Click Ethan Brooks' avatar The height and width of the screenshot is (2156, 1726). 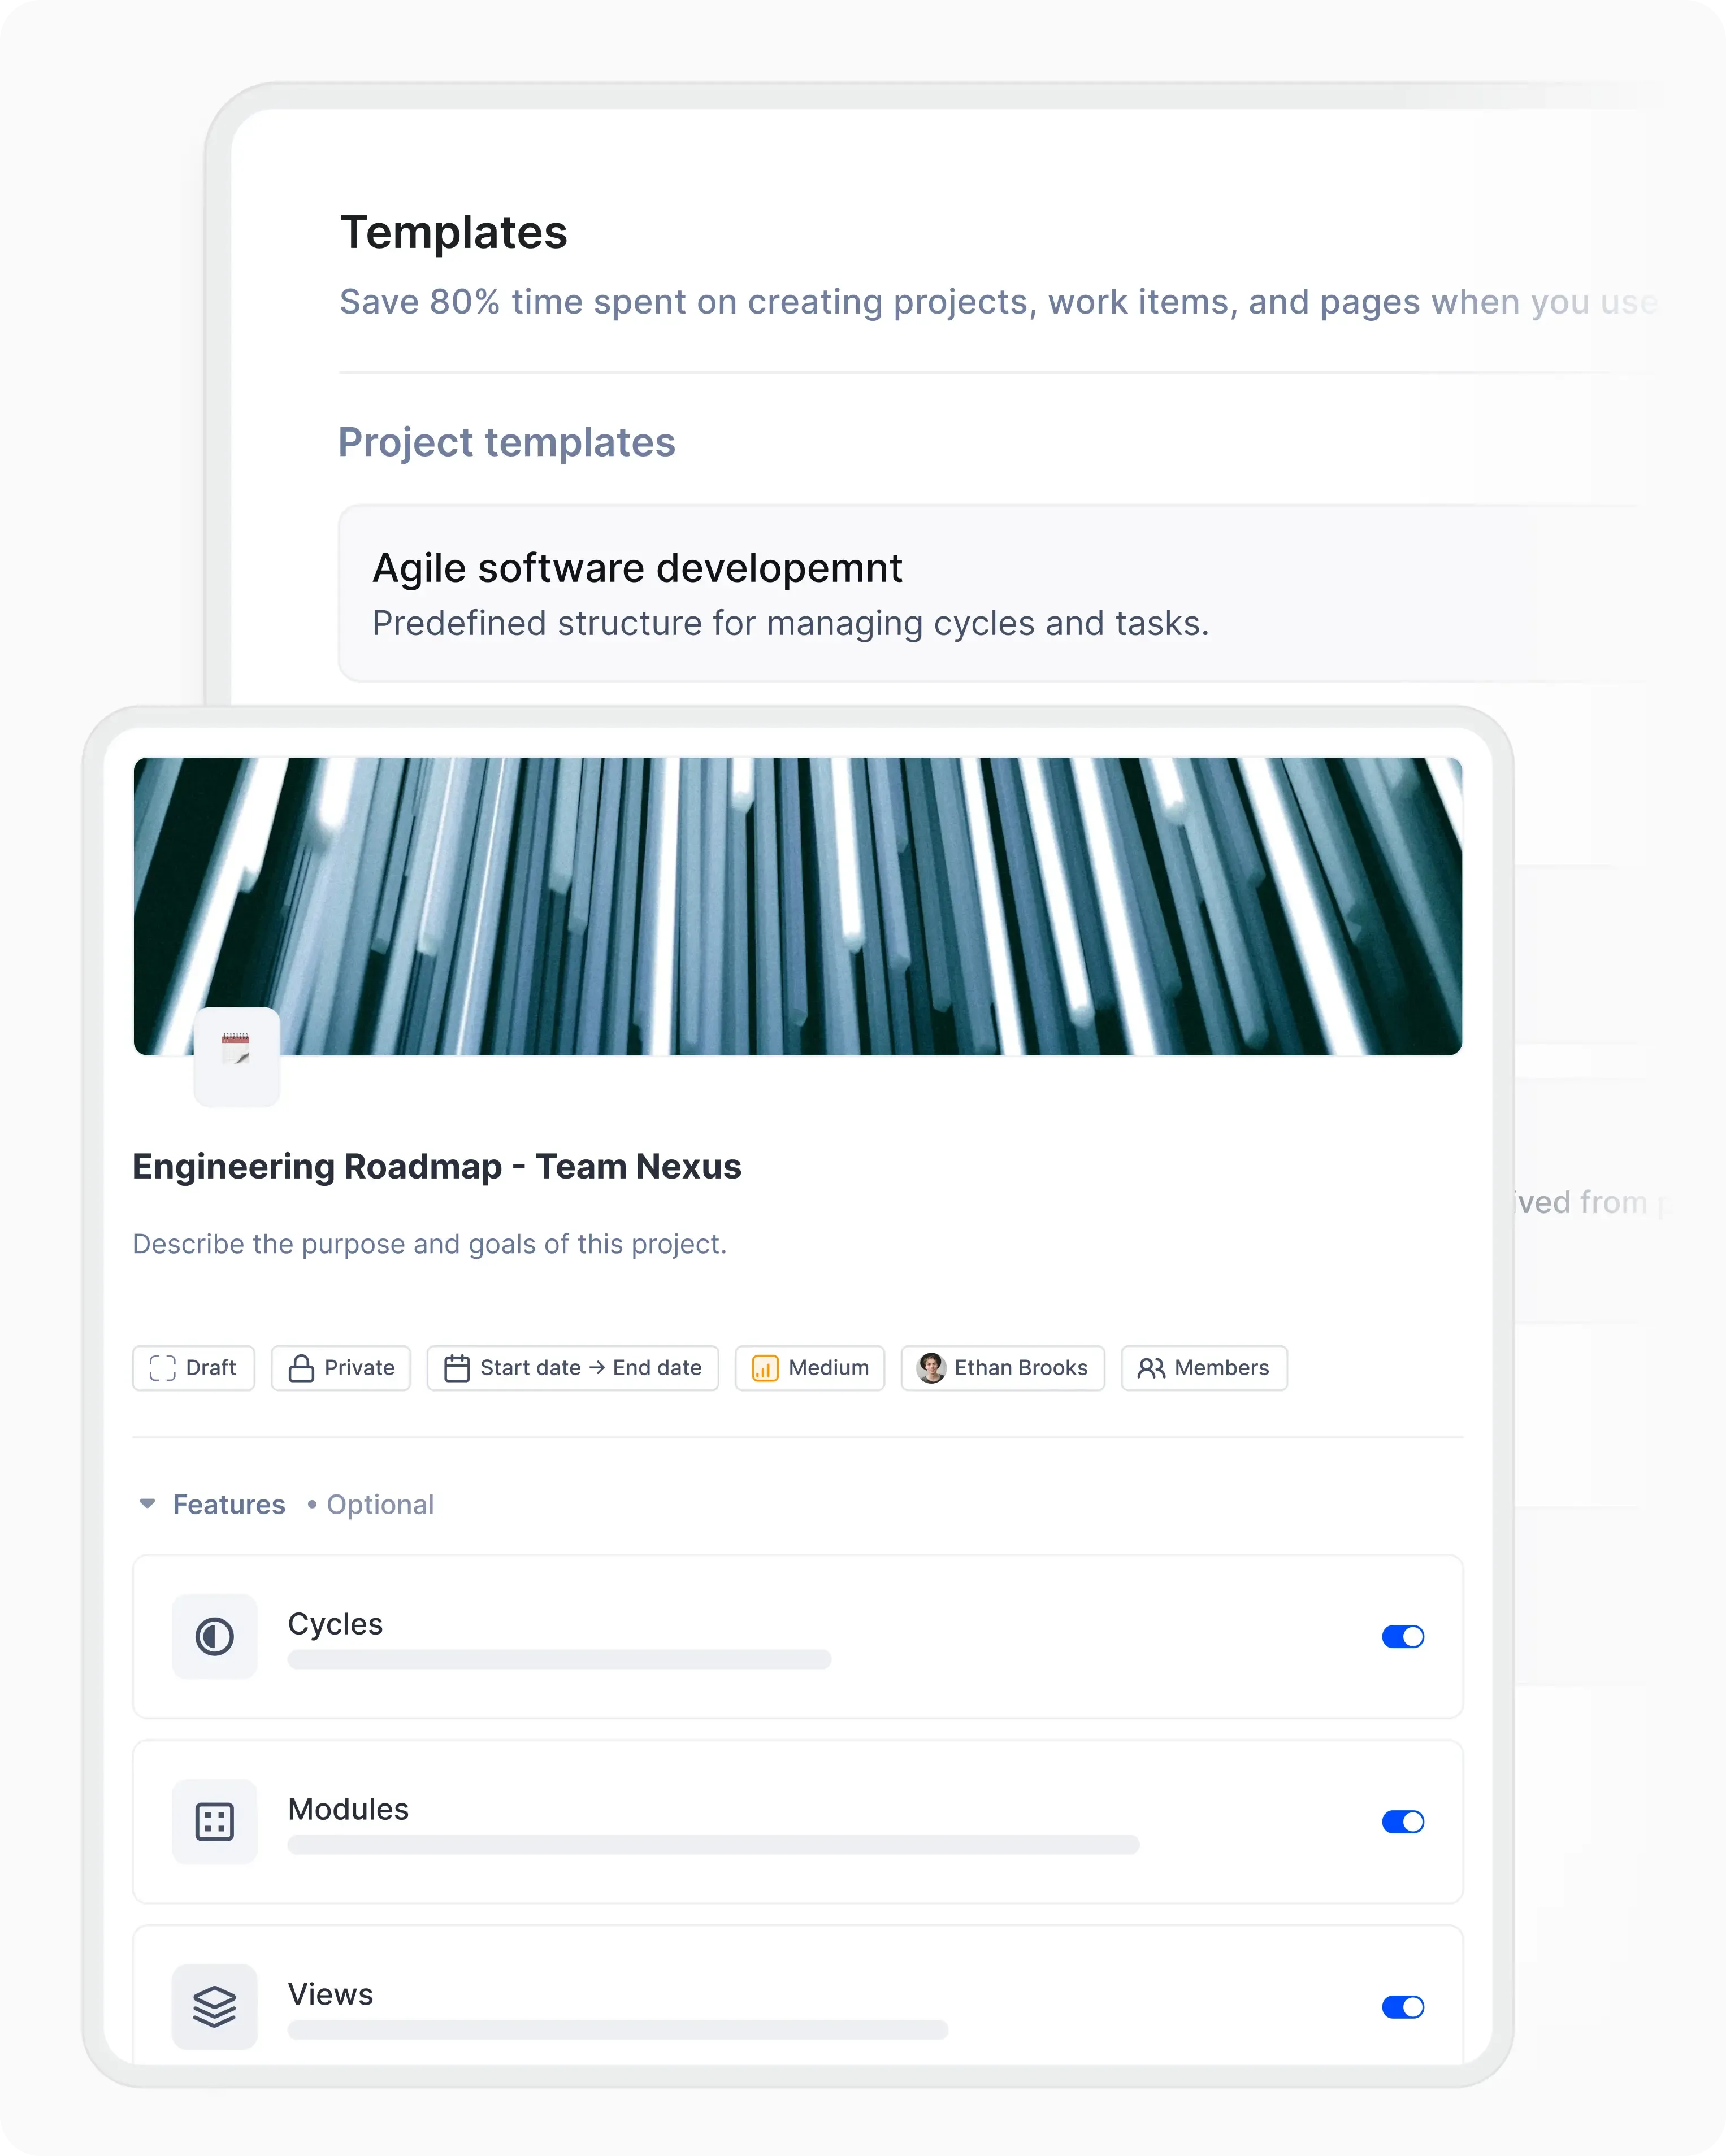pos(931,1368)
